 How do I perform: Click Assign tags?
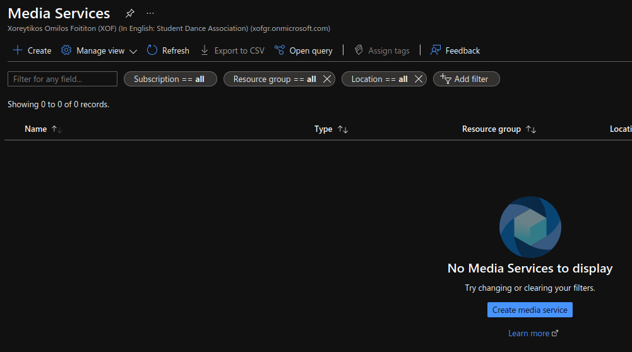coord(382,50)
